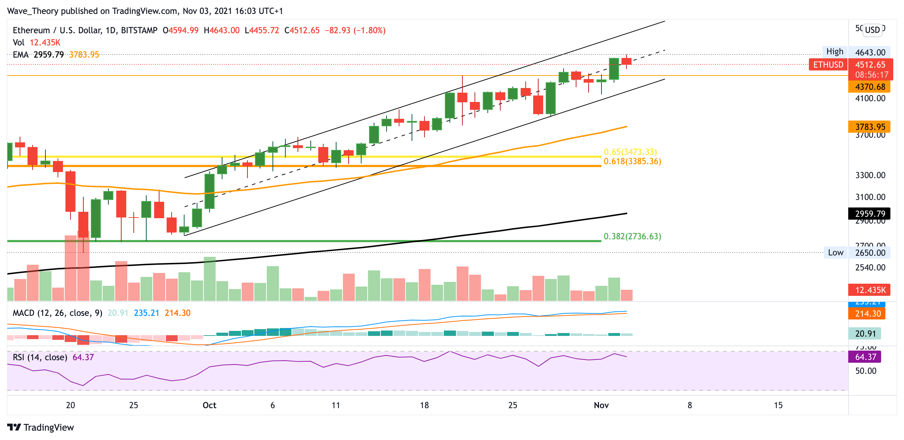Click the Nov label on time axis
This screenshot has width=904, height=440.
[x=601, y=405]
